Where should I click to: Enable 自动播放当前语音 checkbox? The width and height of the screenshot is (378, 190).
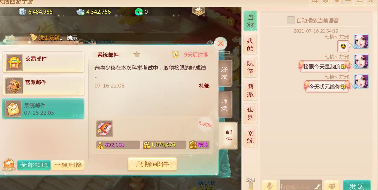(291, 20)
